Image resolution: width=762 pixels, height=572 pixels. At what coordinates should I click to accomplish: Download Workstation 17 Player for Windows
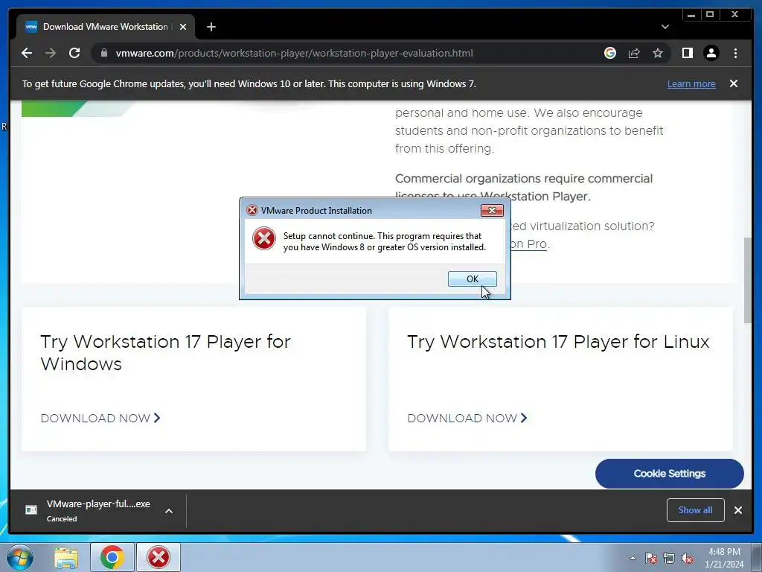100,418
